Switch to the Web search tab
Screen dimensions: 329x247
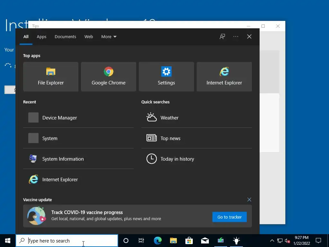click(x=89, y=37)
